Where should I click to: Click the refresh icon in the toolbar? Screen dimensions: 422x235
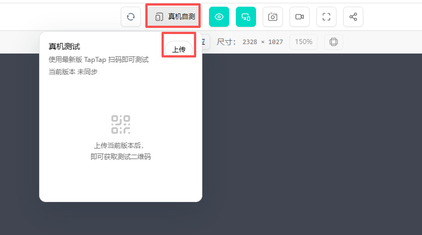131,17
